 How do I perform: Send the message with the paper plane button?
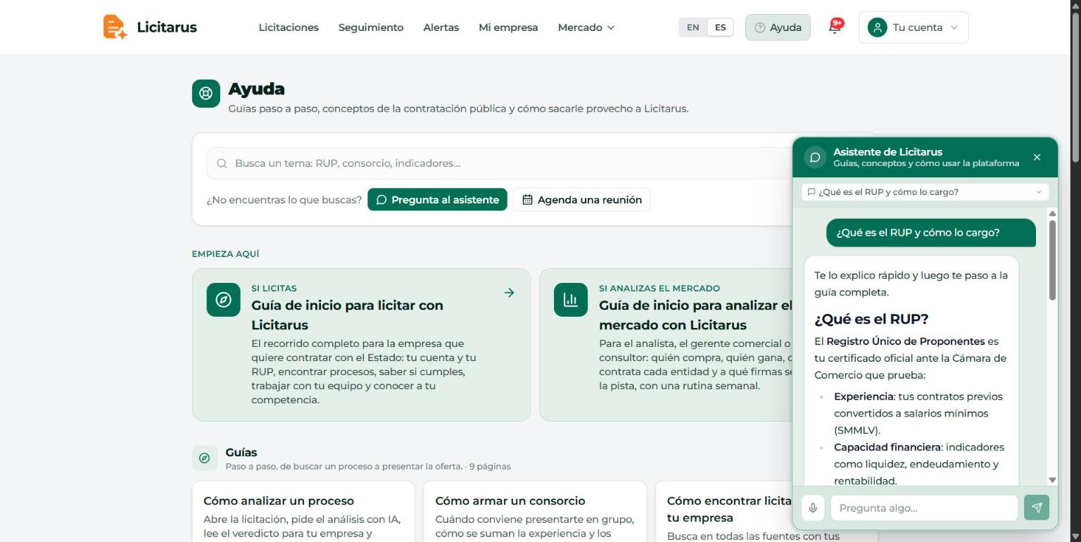tap(1037, 508)
